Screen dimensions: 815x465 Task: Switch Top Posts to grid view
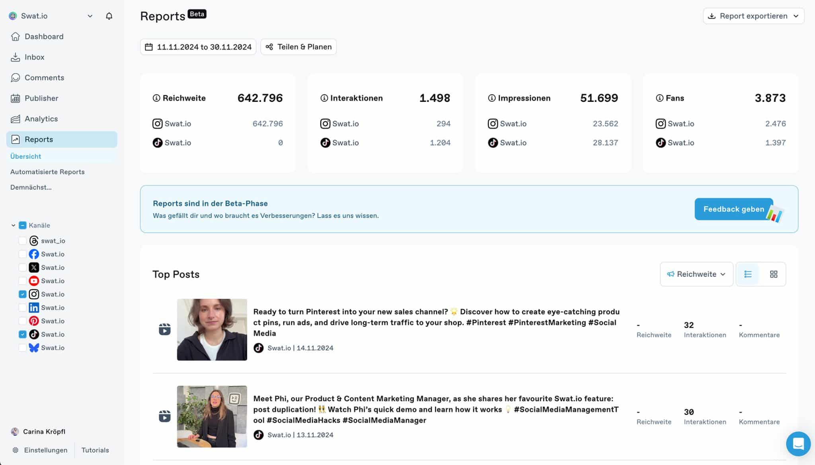(x=774, y=274)
